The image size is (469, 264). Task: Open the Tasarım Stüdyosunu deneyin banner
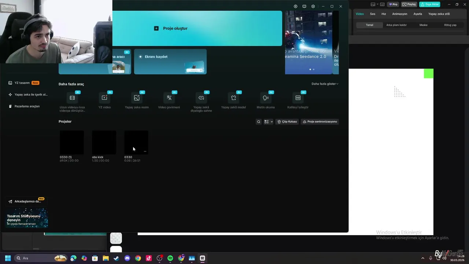pos(26,218)
